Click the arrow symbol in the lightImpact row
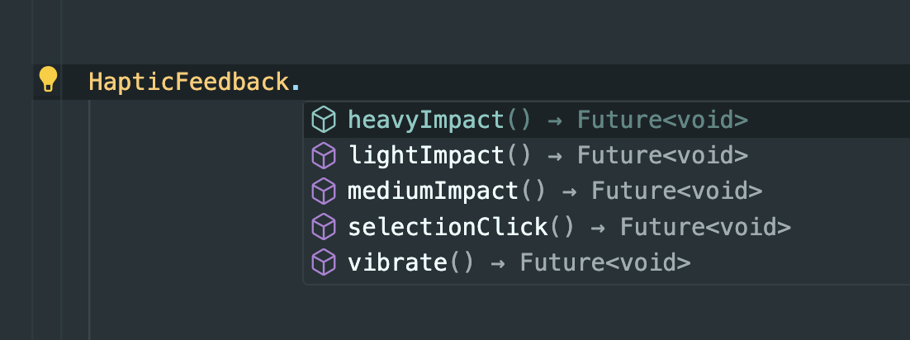 (x=555, y=157)
